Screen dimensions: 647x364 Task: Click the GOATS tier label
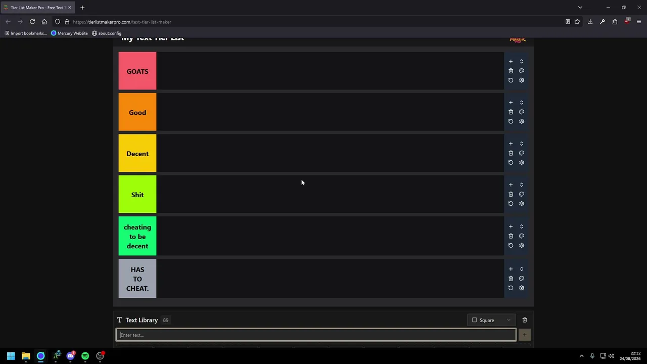[137, 71]
